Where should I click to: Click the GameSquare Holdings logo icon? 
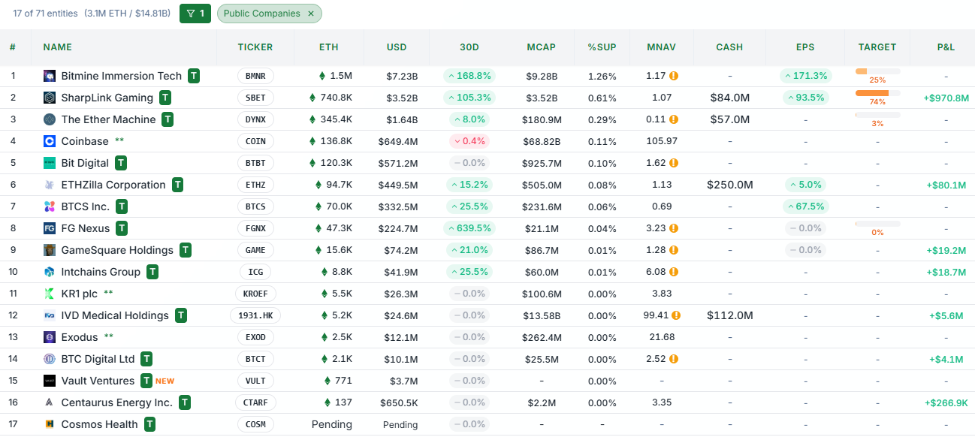[x=50, y=250]
